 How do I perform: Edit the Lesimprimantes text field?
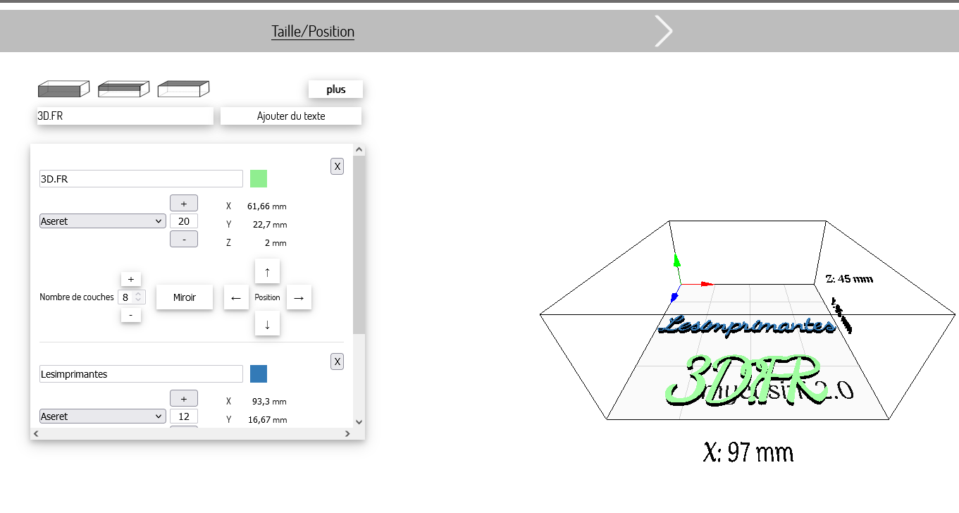coord(141,374)
